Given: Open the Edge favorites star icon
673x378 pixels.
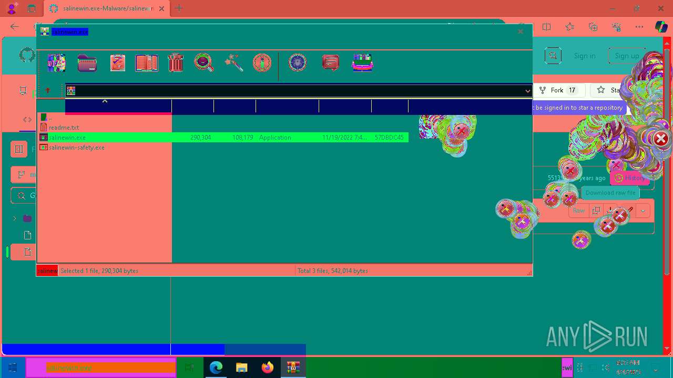Looking at the screenshot, I should [570, 27].
